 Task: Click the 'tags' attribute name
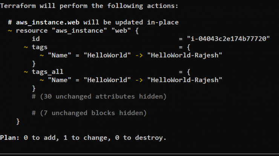[40, 47]
